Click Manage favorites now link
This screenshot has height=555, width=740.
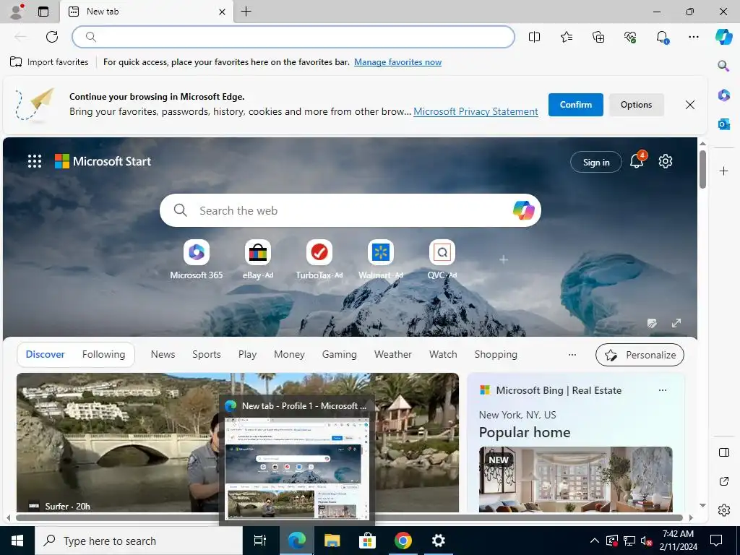[398, 62]
